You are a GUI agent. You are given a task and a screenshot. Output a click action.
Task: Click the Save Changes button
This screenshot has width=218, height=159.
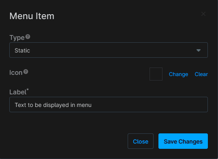click(x=183, y=141)
